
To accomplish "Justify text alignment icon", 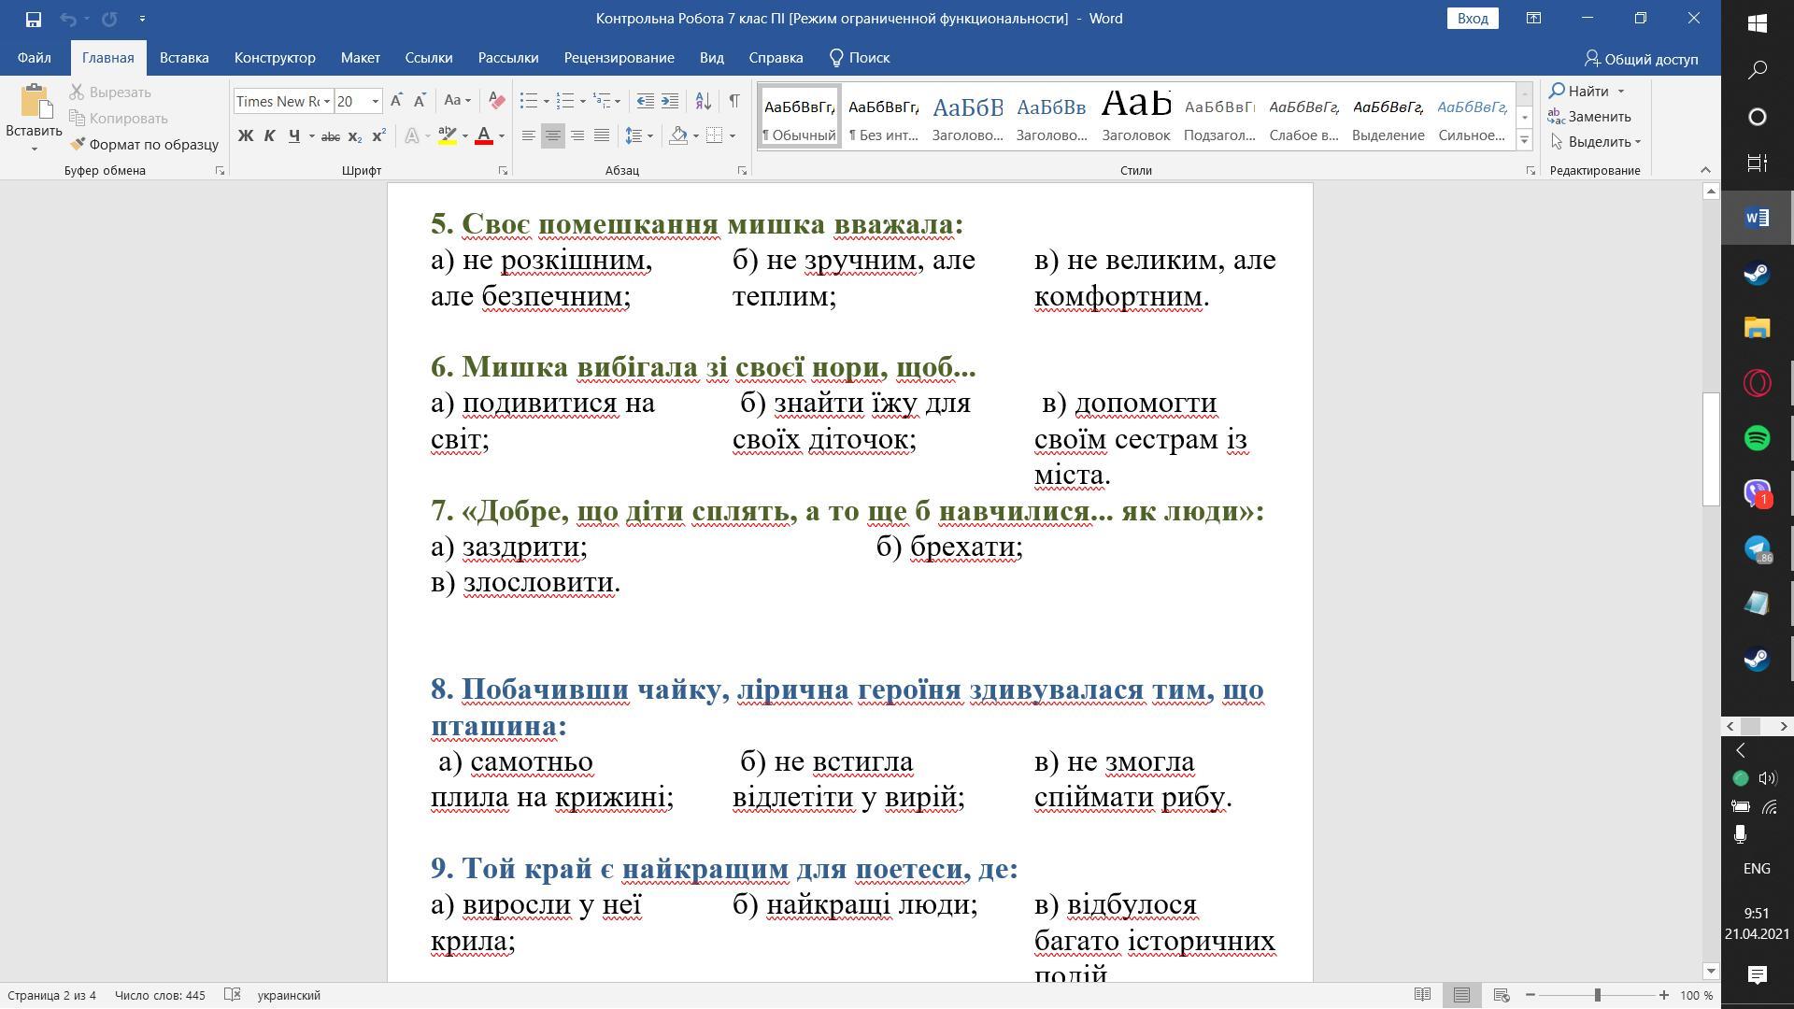I will [x=602, y=136].
